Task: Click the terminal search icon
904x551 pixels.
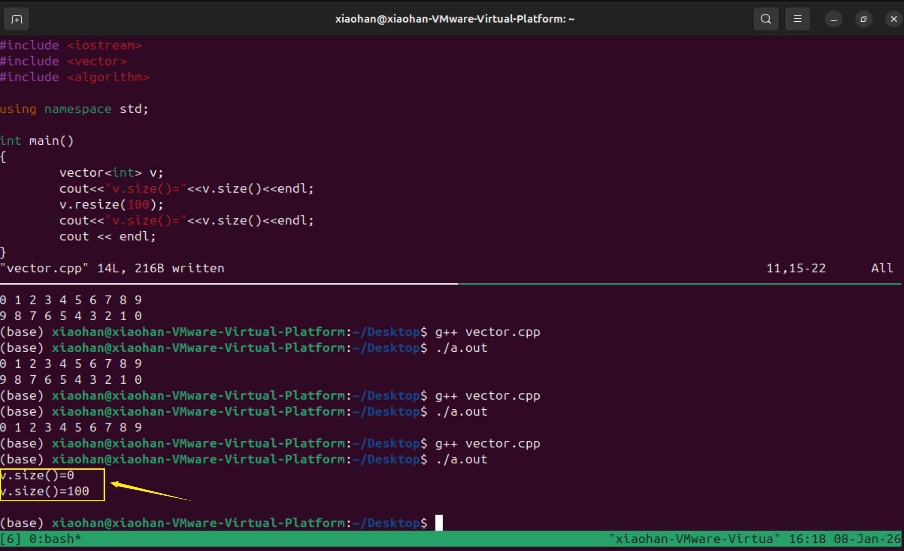Action: click(x=765, y=19)
